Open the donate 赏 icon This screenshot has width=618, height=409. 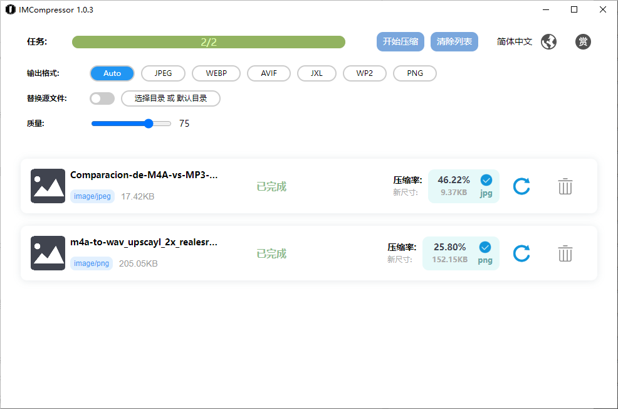click(583, 41)
